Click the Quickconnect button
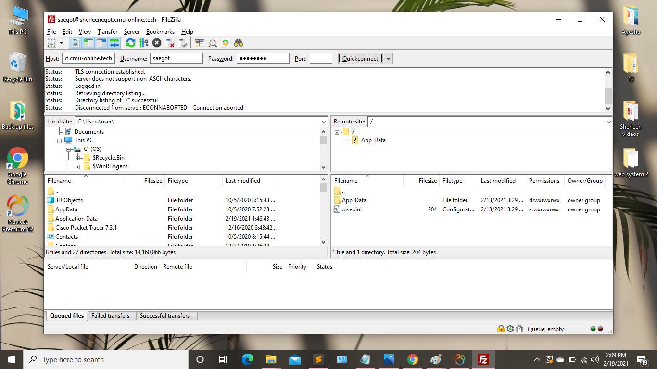This screenshot has width=657, height=369. pyautogui.click(x=360, y=59)
